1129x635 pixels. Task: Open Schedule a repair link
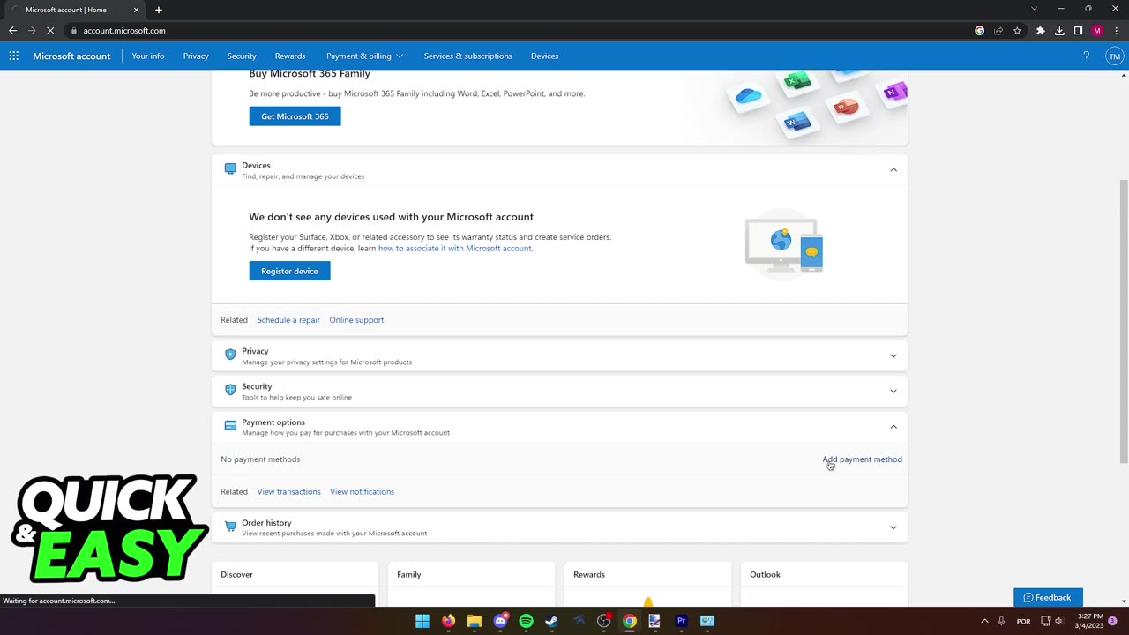pyautogui.click(x=288, y=319)
